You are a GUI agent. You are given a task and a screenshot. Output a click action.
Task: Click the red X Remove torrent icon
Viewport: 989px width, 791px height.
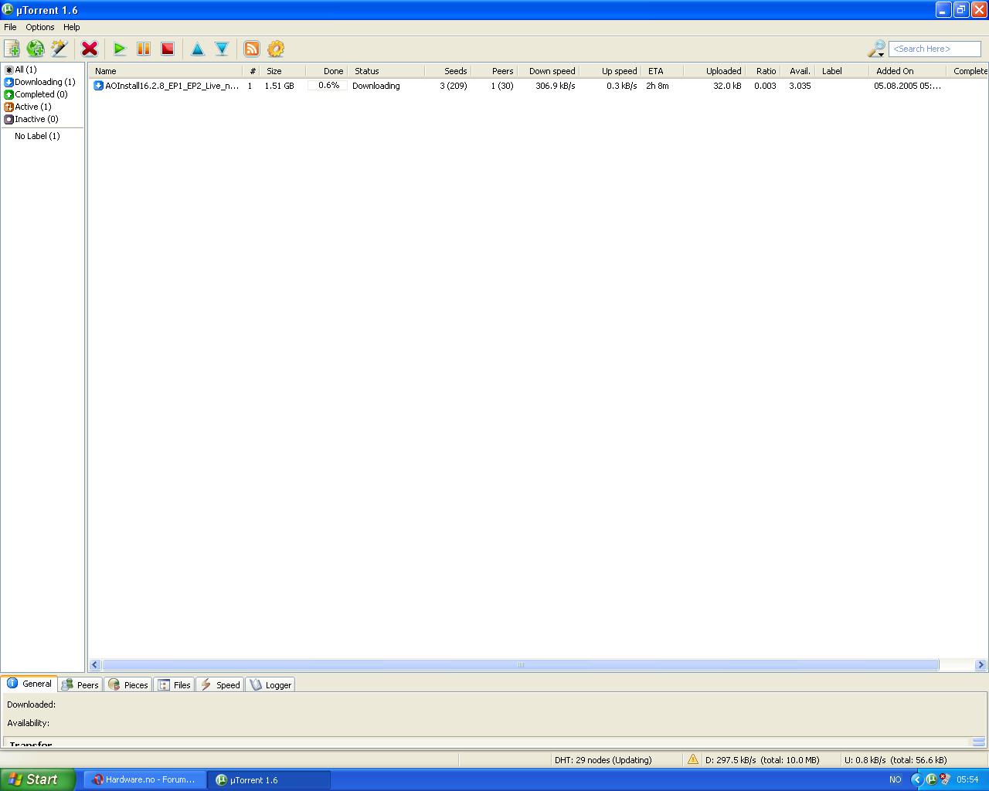click(90, 49)
